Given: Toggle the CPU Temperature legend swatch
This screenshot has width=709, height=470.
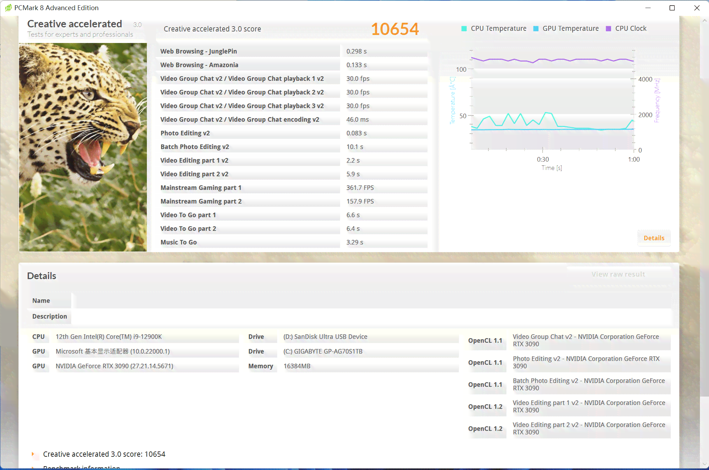Looking at the screenshot, I should point(464,29).
